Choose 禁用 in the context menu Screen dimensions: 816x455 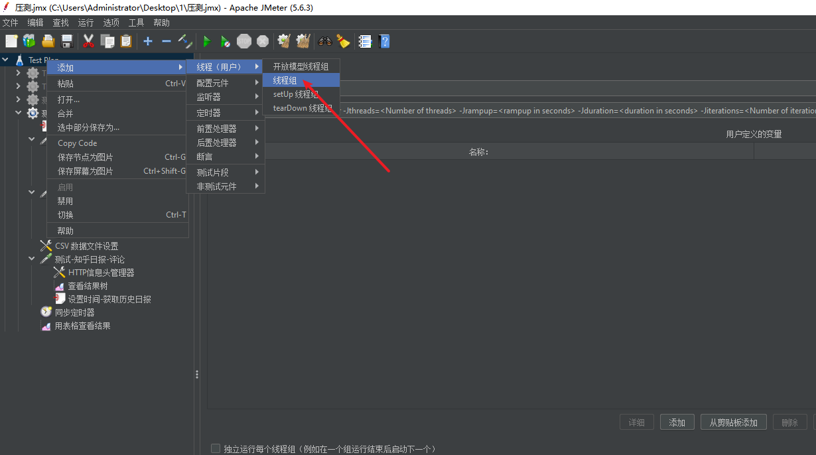[117, 201]
